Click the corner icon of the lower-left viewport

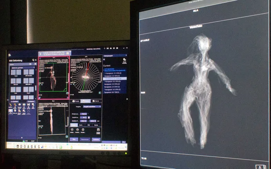67,136
